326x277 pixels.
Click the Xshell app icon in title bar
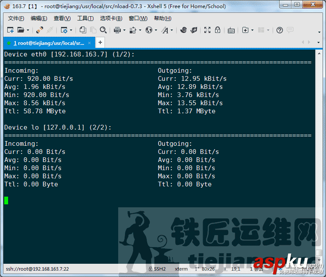pyautogui.click(x=7, y=6)
